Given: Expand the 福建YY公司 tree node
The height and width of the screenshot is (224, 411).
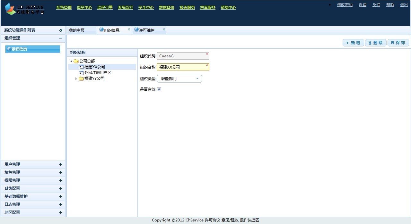Looking at the screenshot, I should 76,79.
